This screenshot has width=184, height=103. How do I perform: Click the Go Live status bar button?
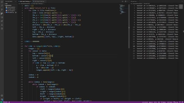click(176, 102)
